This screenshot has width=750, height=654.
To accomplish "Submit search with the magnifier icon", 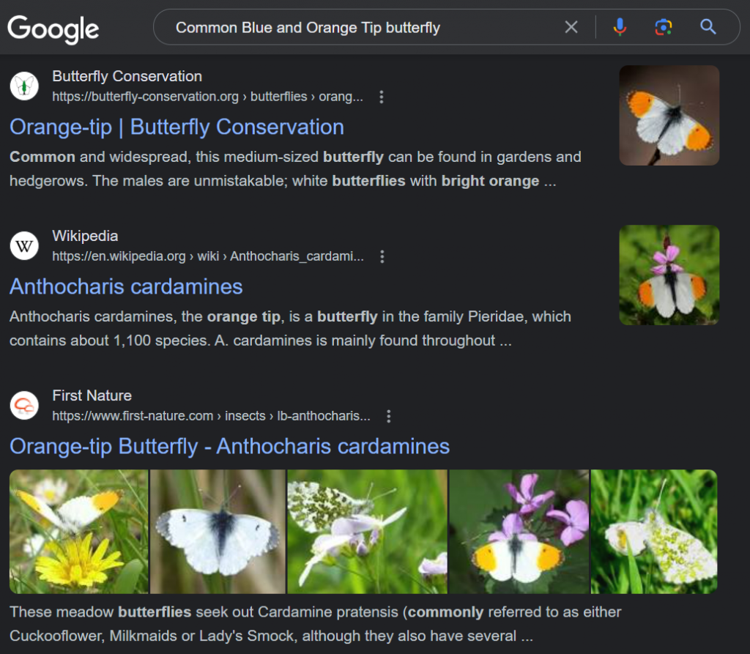I will point(708,27).
